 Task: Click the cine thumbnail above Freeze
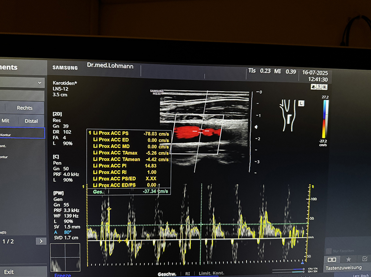coord(65,257)
